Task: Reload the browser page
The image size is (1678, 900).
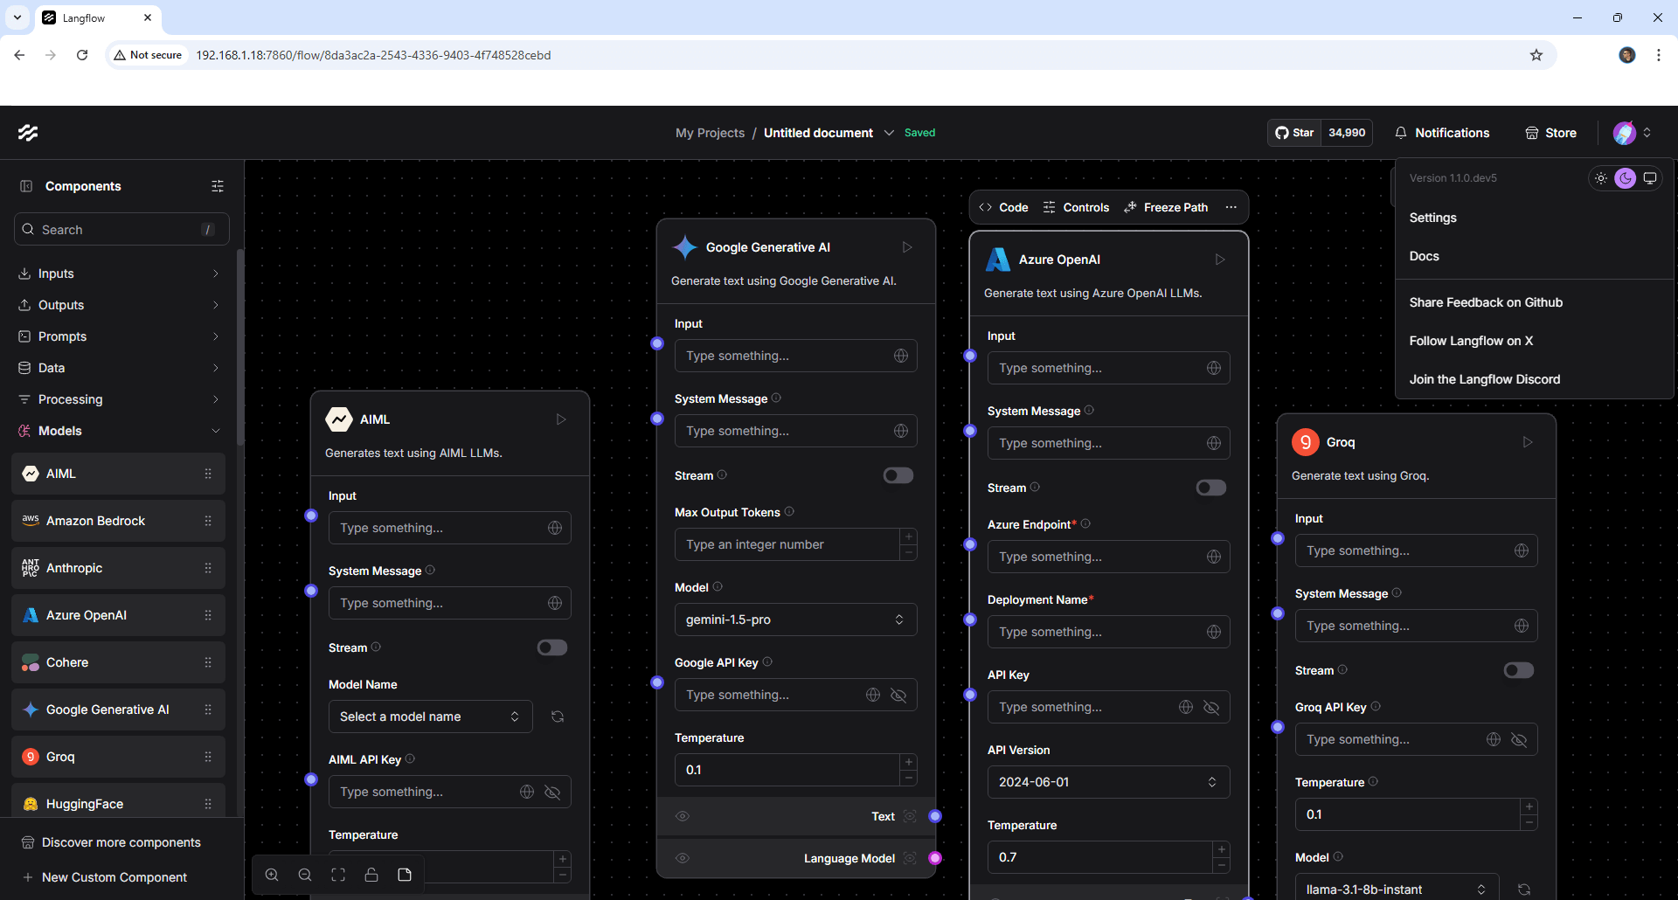Action: pyautogui.click(x=82, y=55)
